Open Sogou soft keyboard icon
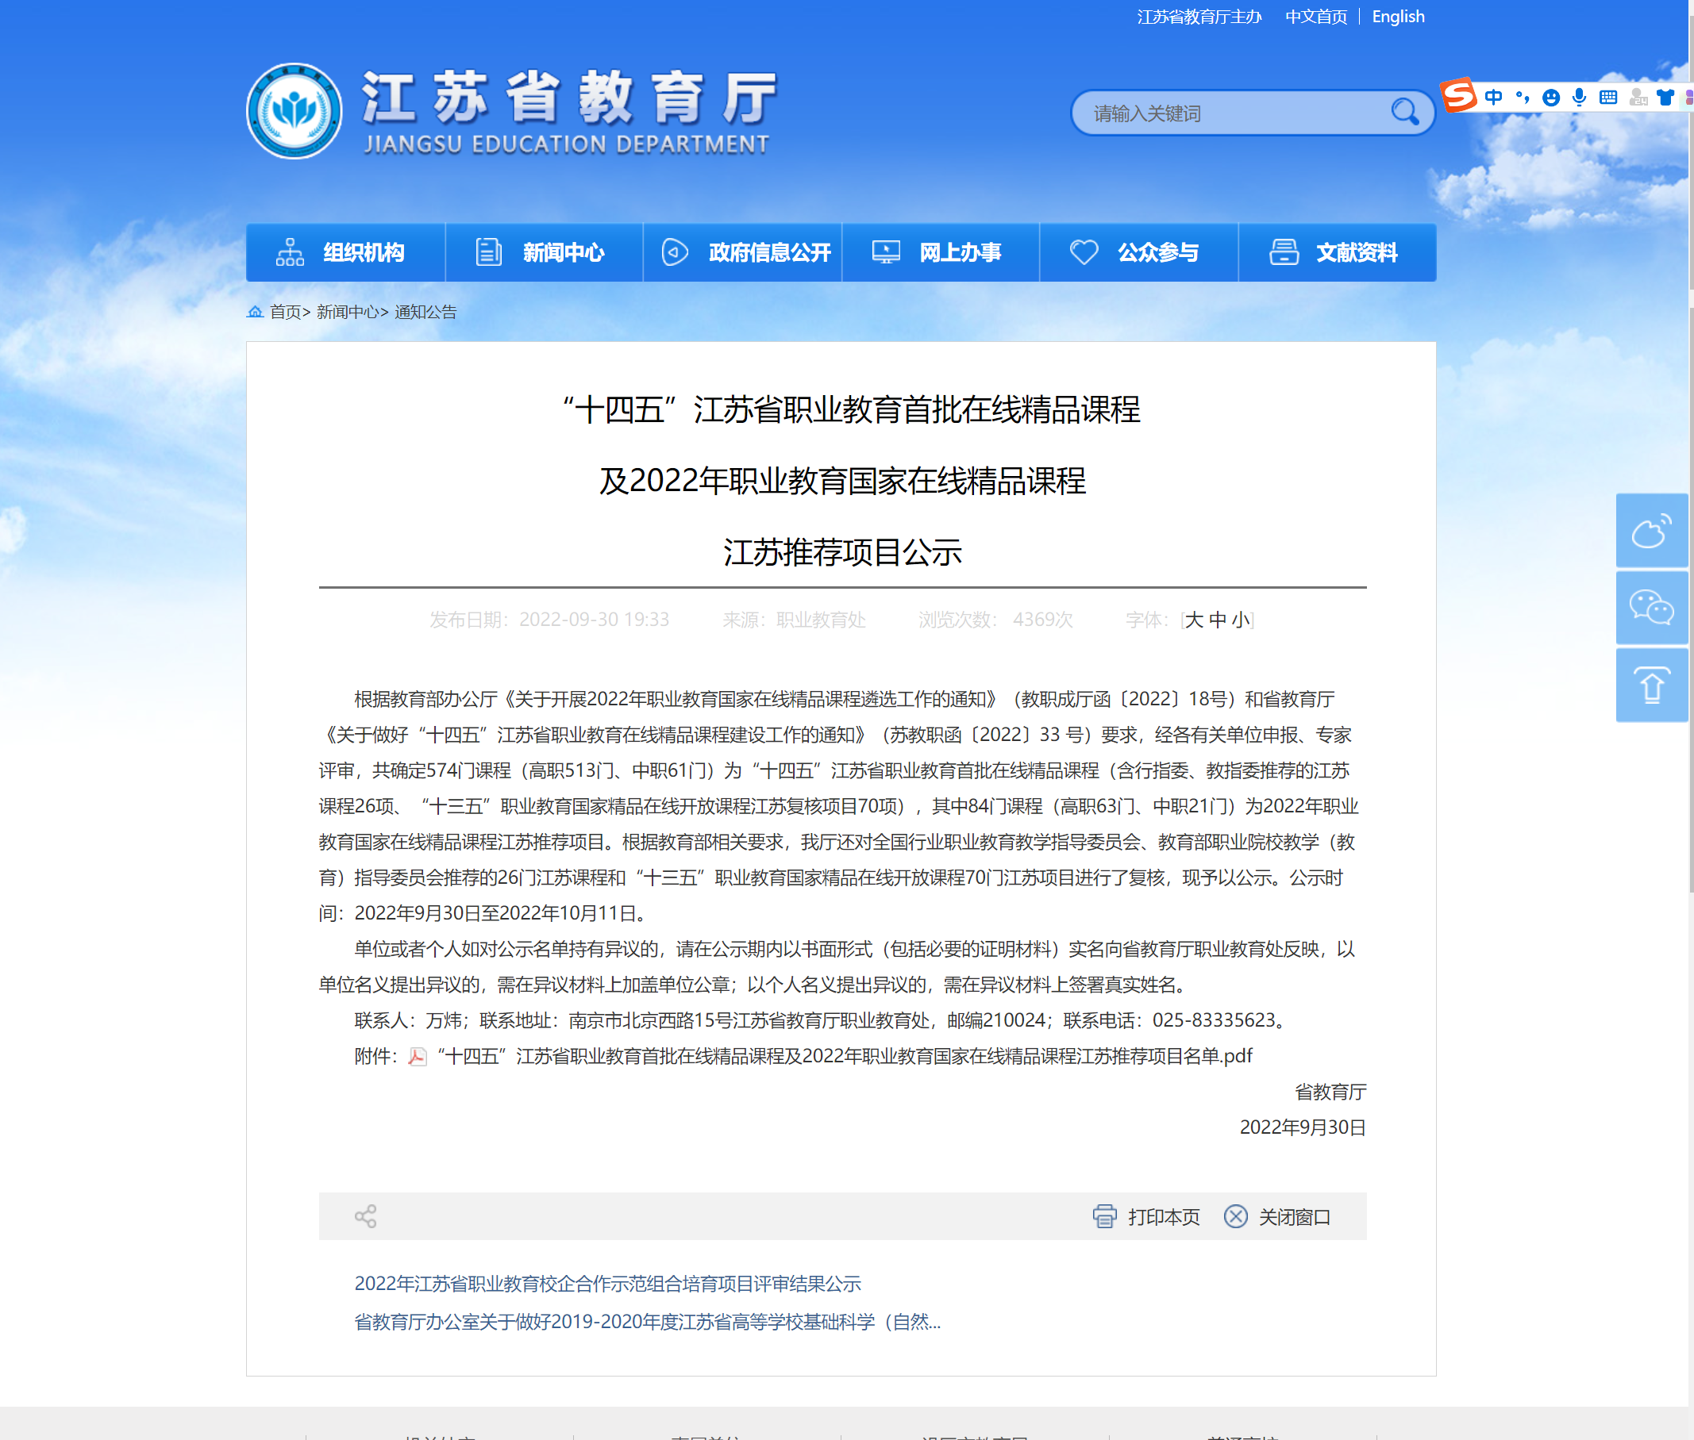Image resolution: width=1694 pixels, height=1440 pixels. [1607, 97]
